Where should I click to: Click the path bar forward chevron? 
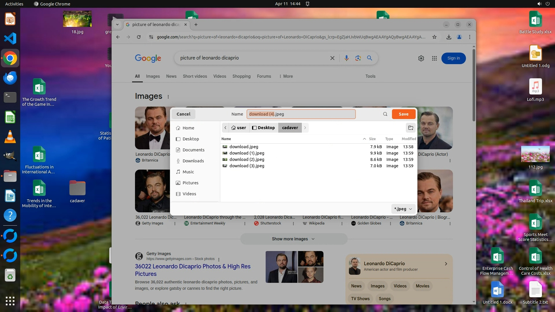[x=305, y=128]
